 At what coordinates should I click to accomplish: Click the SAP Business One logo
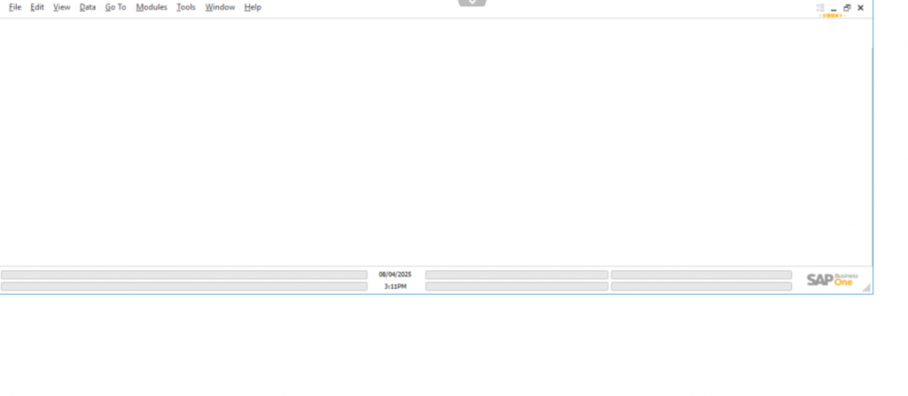point(832,280)
